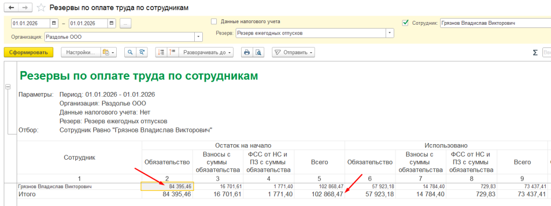Click the Резерв ежегодных отпусков field
This screenshot has width=551, height=206.
(x=311, y=33)
